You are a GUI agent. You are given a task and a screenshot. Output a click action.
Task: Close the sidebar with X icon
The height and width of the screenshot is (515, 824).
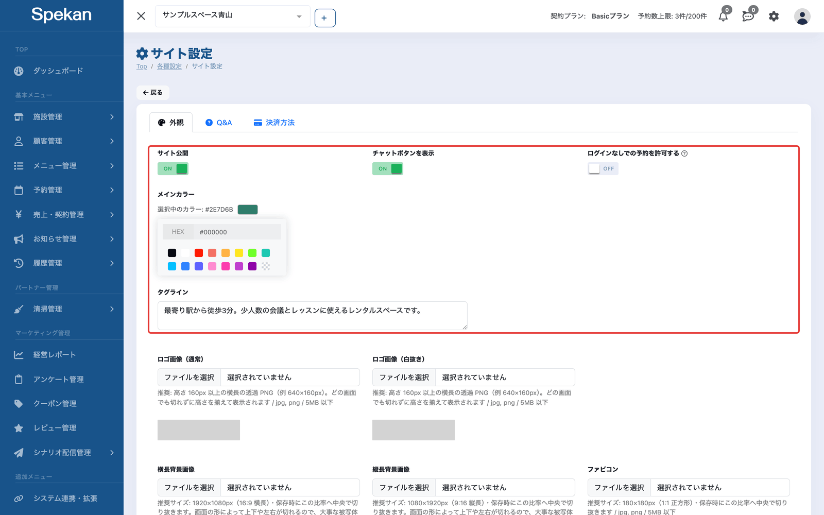pyautogui.click(x=141, y=16)
